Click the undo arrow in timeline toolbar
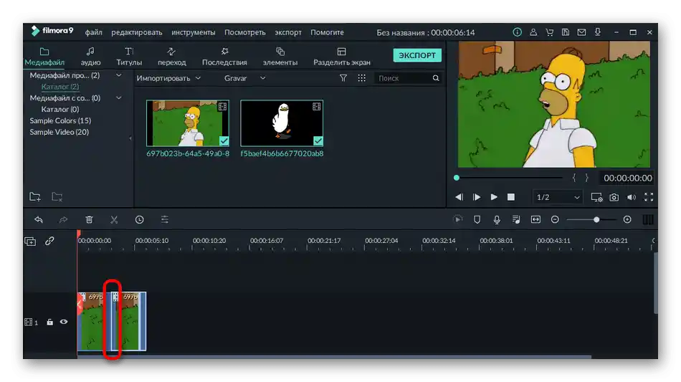 click(39, 220)
